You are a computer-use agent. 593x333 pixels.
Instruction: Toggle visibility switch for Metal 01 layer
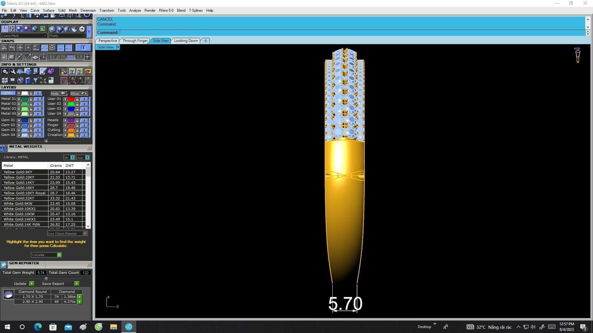tap(38, 99)
